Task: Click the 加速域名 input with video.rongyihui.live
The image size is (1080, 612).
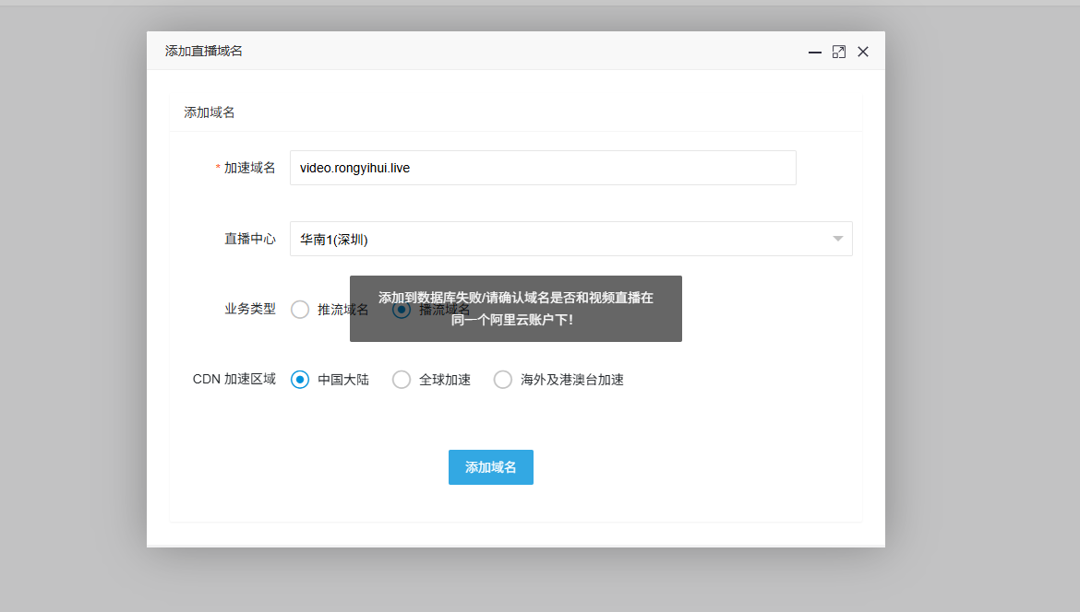Action: click(x=543, y=168)
